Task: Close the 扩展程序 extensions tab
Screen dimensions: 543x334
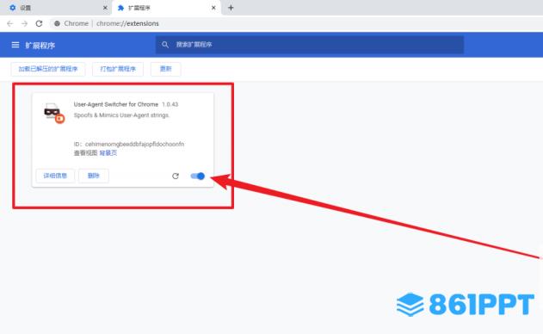Action: coord(213,8)
